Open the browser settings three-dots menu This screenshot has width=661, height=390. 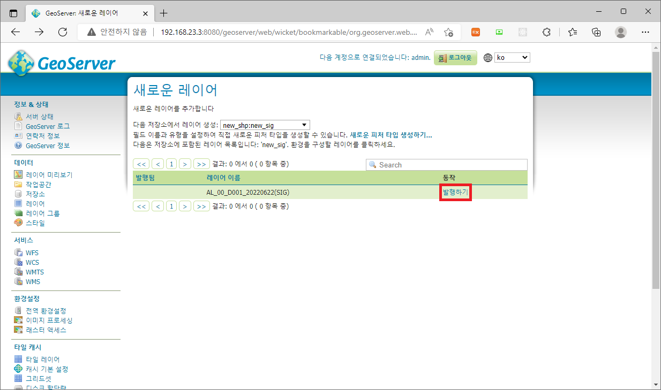point(645,32)
